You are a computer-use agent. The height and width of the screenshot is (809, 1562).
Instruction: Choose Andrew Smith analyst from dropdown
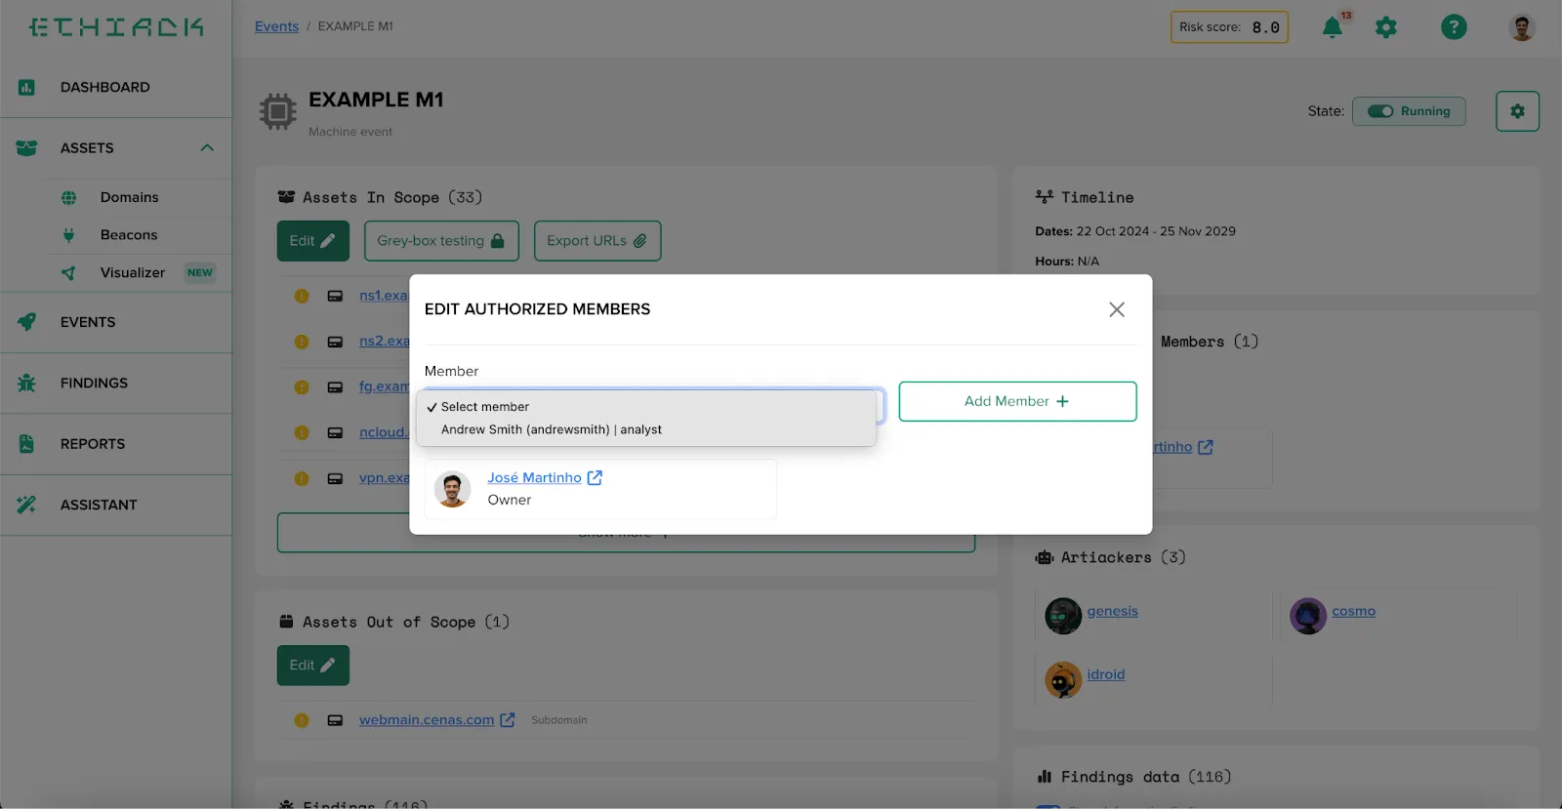point(551,429)
